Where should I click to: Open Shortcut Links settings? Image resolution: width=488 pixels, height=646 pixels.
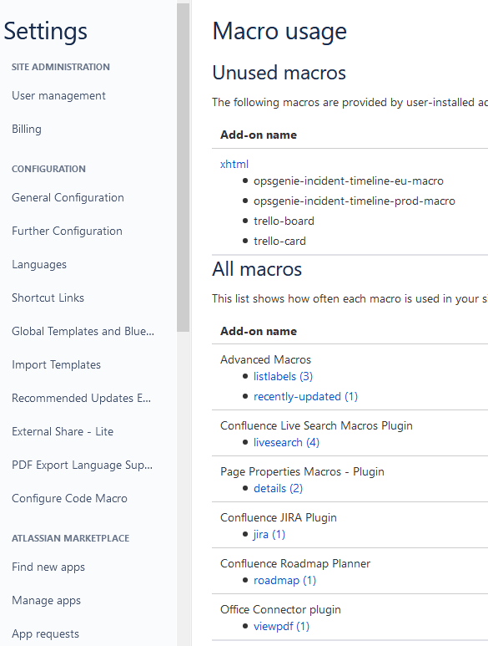coord(48,298)
